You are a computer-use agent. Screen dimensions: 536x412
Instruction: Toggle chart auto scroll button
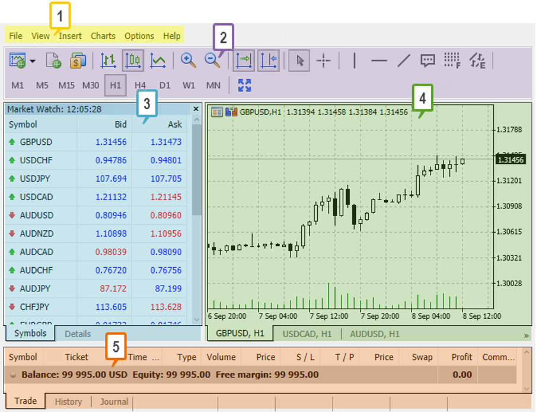pos(244,61)
